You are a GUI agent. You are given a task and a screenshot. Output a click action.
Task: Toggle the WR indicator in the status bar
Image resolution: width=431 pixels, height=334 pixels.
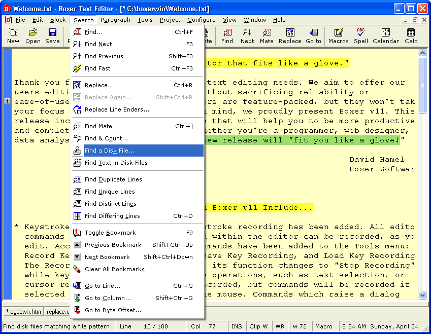pos(280,326)
